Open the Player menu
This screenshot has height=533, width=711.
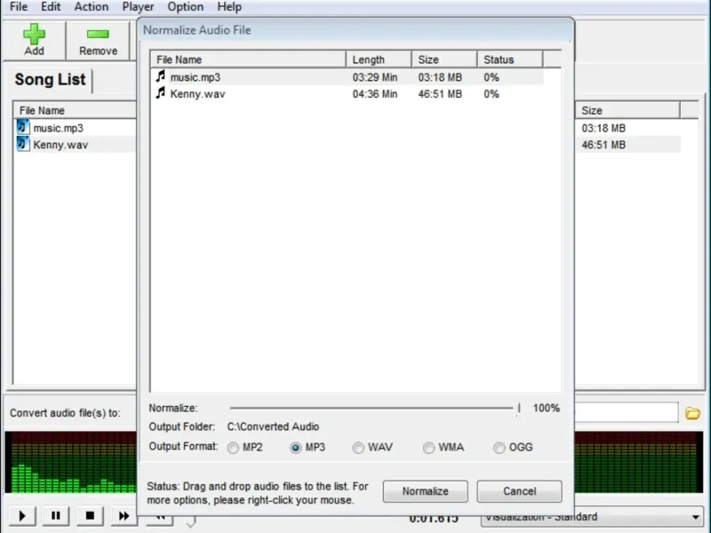[138, 7]
